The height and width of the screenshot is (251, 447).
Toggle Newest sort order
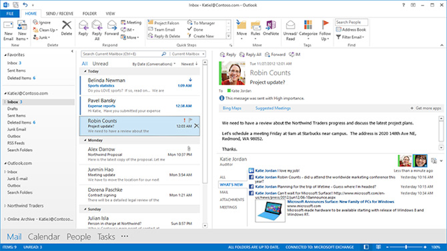tap(190, 64)
